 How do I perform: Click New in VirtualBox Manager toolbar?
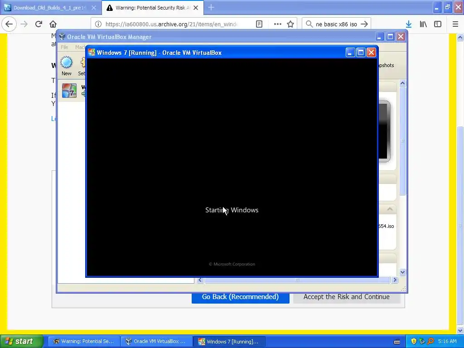click(66, 66)
